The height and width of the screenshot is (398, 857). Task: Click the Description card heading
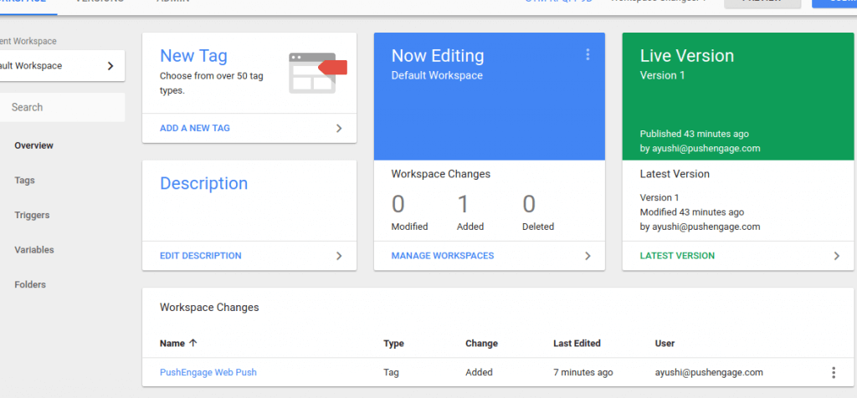pyautogui.click(x=204, y=183)
